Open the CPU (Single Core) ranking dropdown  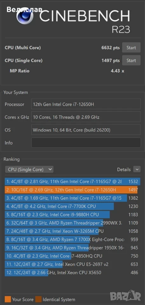[x=29, y=169]
